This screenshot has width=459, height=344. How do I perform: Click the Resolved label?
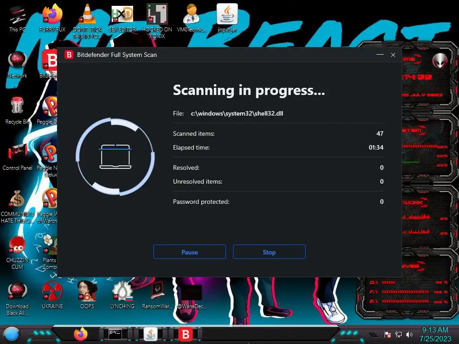click(x=186, y=168)
